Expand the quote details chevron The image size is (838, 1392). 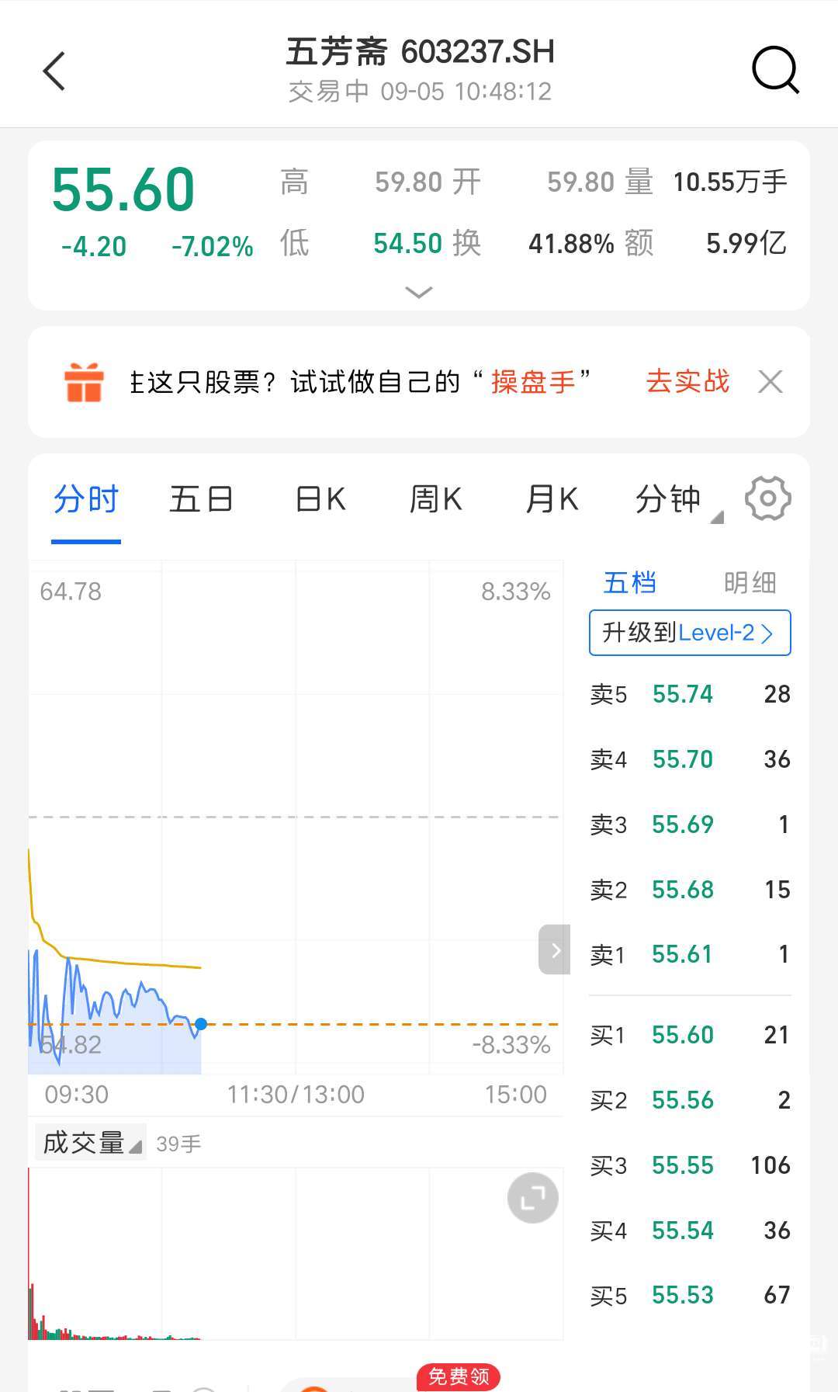(x=419, y=293)
